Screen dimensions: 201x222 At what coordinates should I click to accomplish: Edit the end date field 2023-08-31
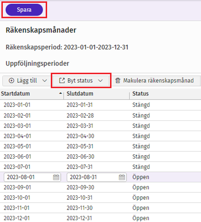96,177
